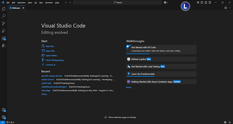Open the Extensions view
Viewport: 233px width, 124px height.
click(3, 38)
